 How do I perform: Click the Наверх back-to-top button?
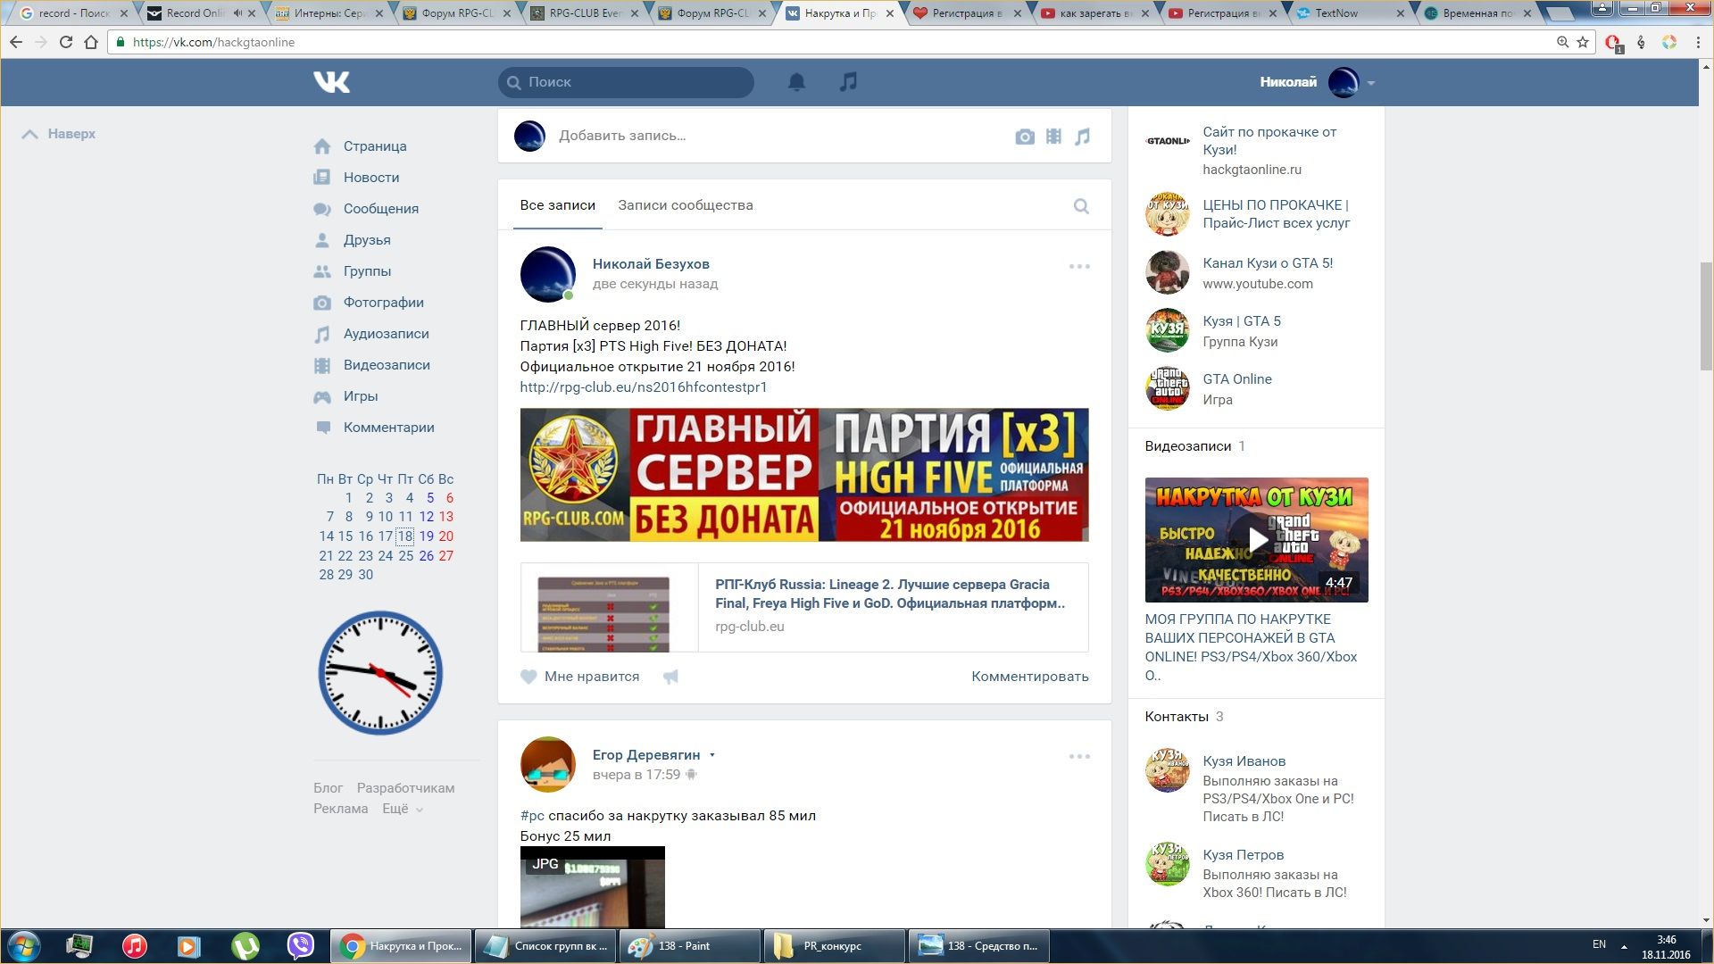pos(59,134)
